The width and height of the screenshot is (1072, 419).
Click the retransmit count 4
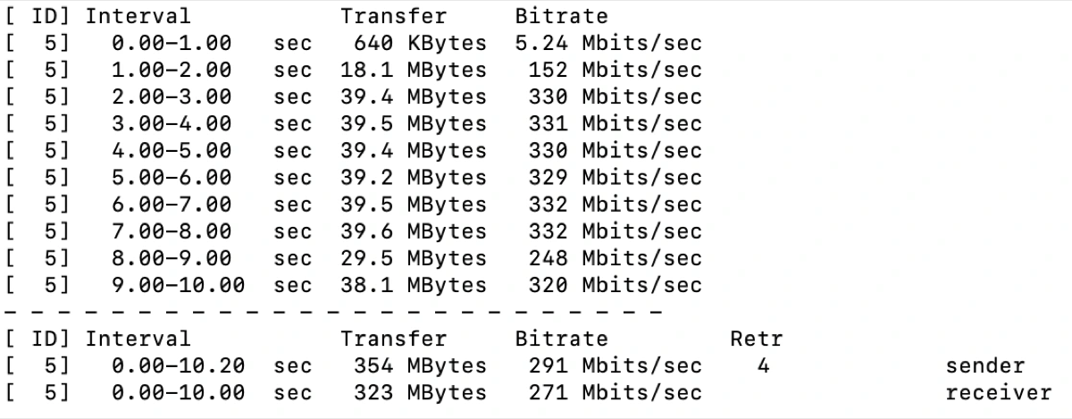[x=762, y=366]
